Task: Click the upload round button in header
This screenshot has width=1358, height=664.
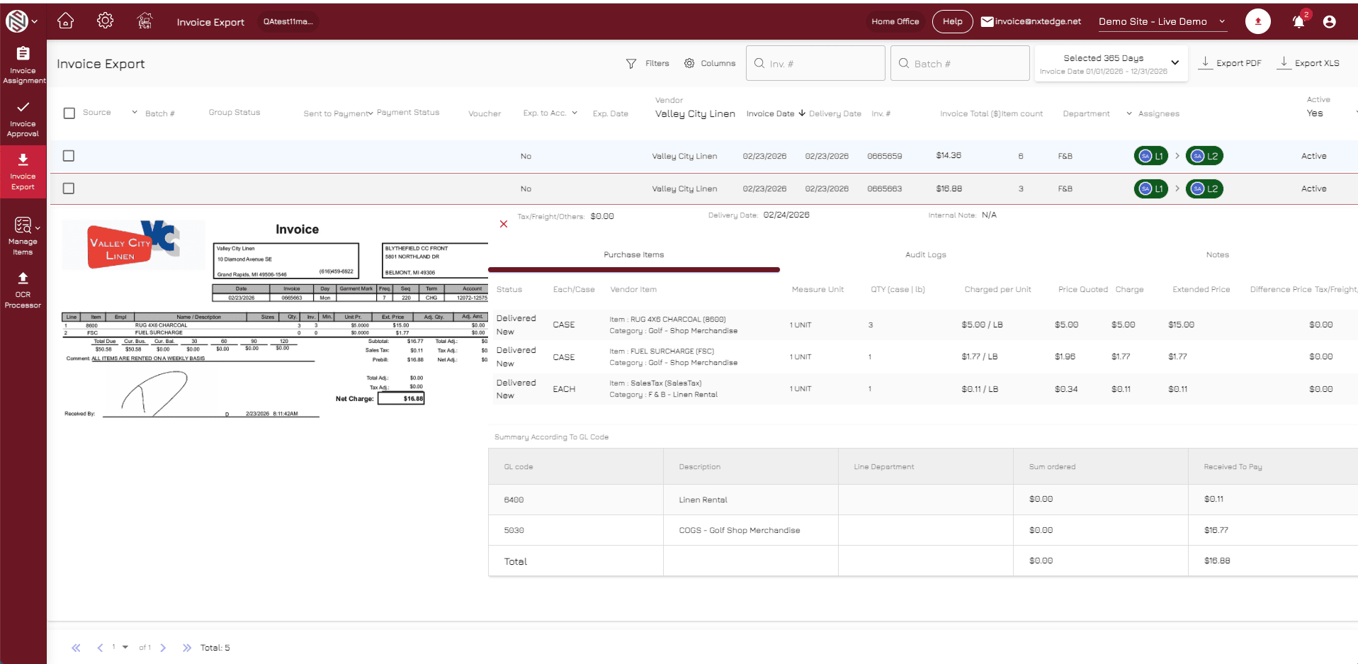Action: point(1257,21)
